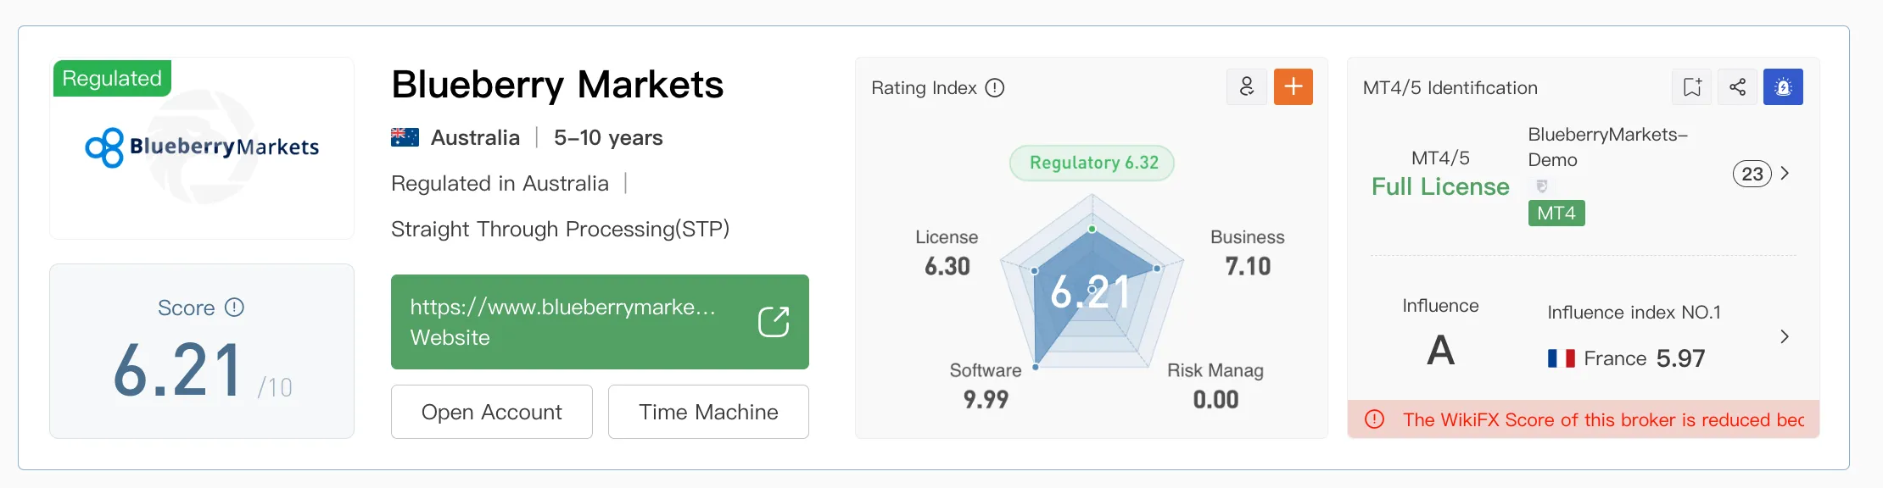This screenshot has height=488, width=1883.
Task: Open the 23 servers count badge
Action: tap(1752, 174)
